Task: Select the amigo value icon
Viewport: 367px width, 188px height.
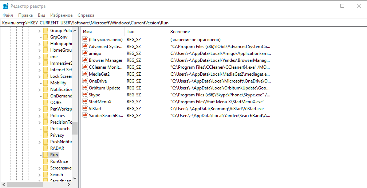Action: tap(85, 53)
